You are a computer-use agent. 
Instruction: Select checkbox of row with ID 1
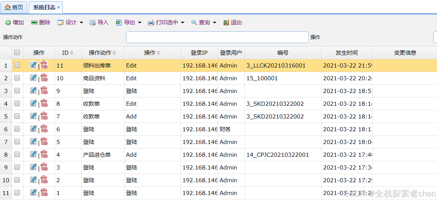point(17,192)
